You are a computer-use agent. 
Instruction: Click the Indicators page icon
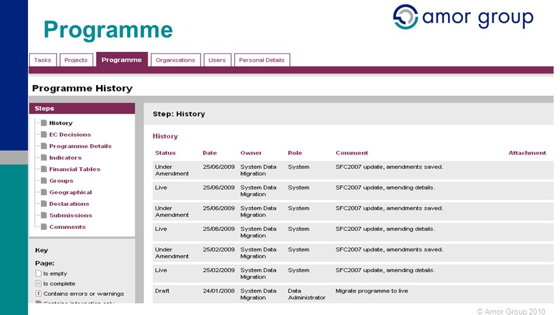point(44,157)
